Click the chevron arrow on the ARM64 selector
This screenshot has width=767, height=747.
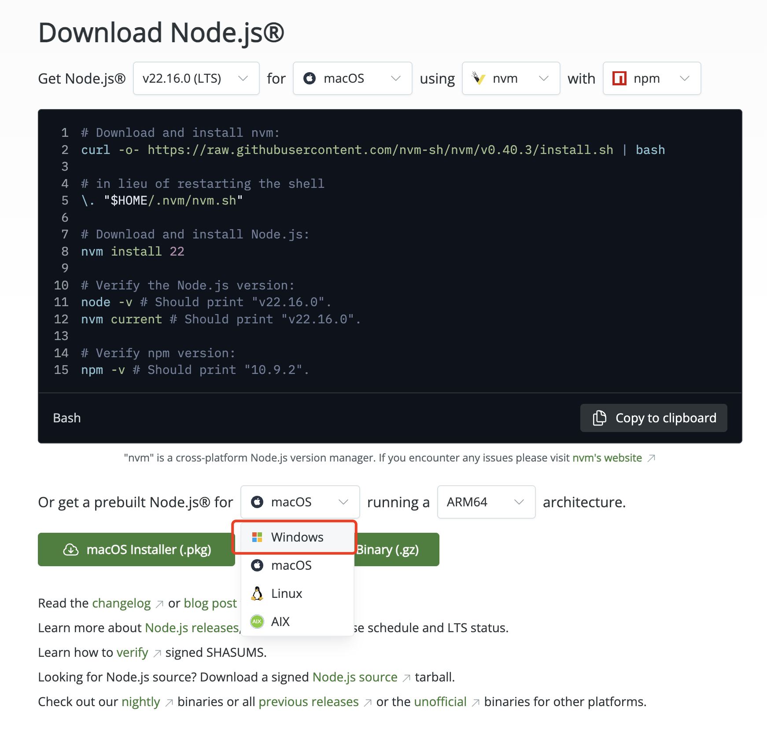[519, 502]
